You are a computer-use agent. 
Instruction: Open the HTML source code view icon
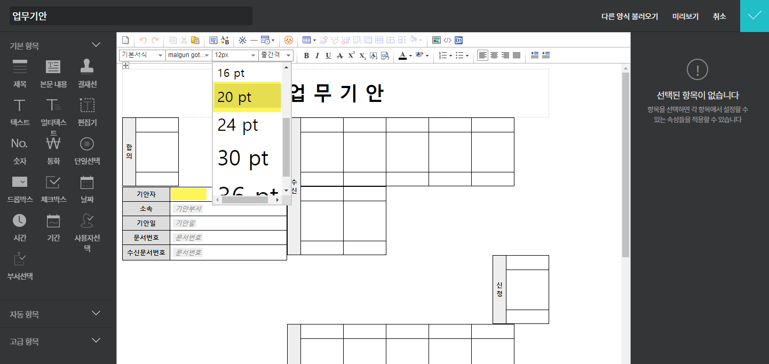(447, 40)
